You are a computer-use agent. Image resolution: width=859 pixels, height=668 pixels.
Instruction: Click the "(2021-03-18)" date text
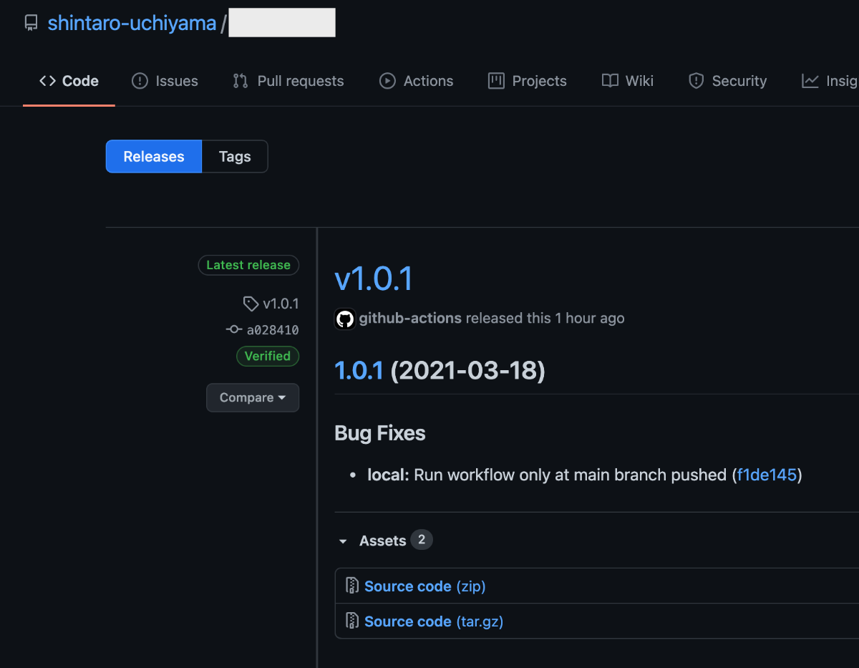[467, 370]
